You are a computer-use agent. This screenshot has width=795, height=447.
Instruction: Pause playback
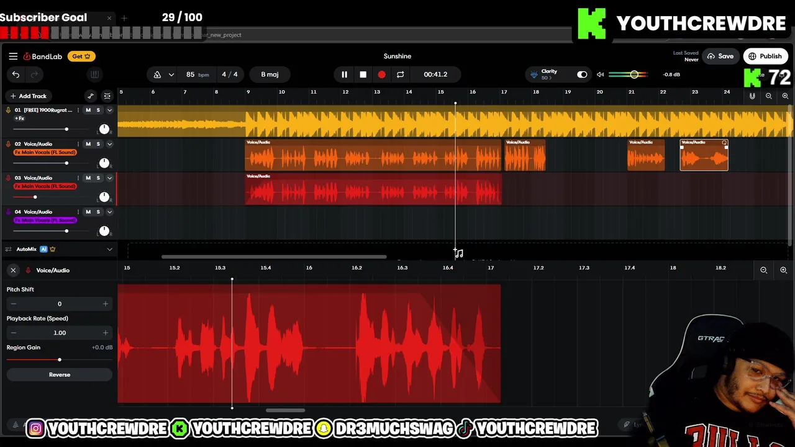(x=344, y=74)
